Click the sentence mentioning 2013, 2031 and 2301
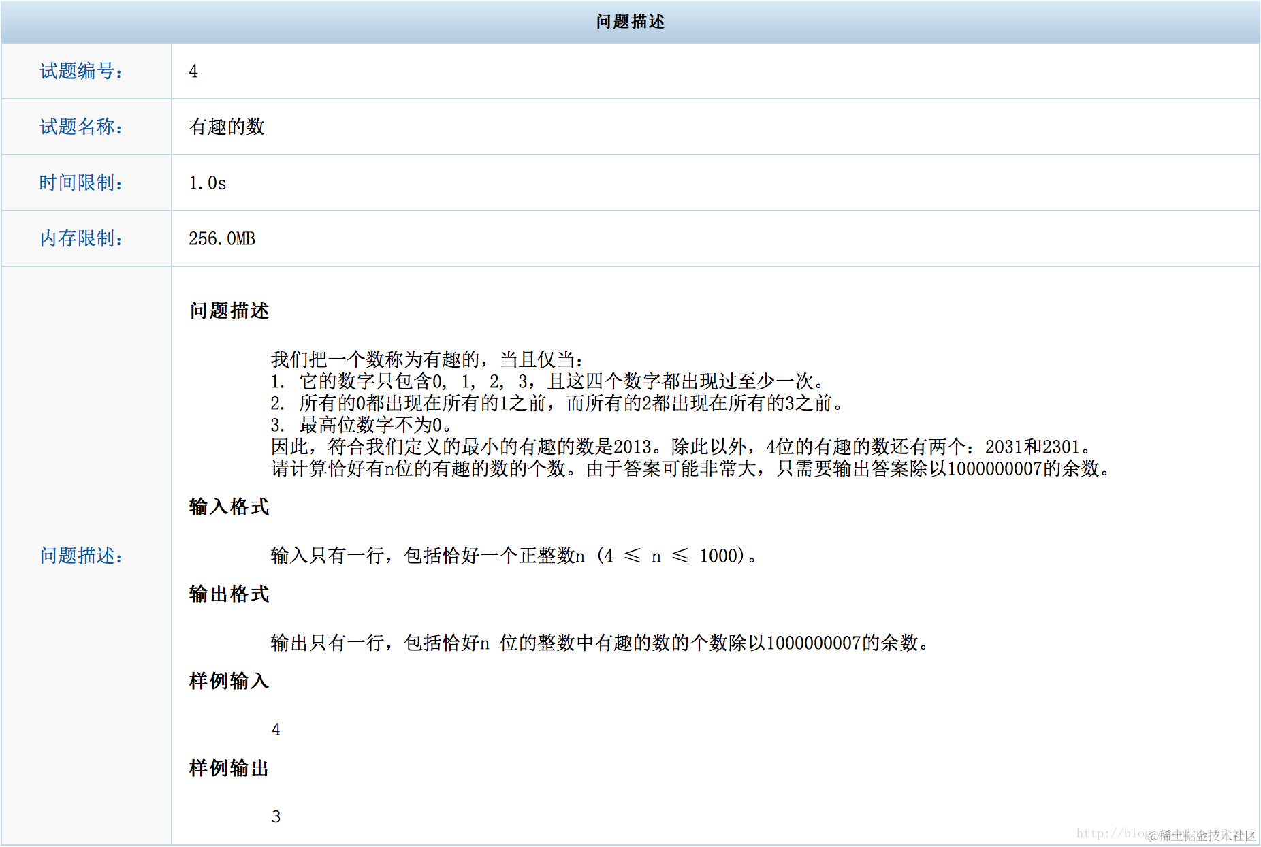 [682, 447]
